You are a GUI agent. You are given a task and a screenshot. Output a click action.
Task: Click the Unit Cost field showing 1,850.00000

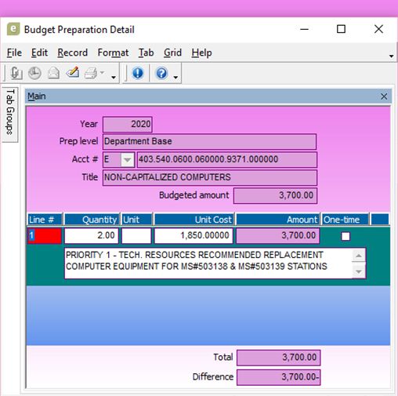pos(194,235)
